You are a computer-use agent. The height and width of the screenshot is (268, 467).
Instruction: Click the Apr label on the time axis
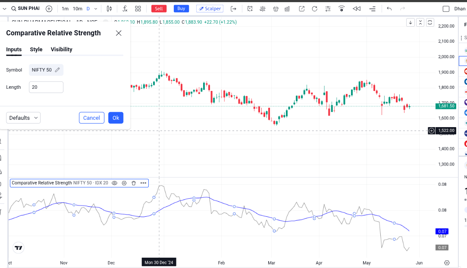point(319,263)
